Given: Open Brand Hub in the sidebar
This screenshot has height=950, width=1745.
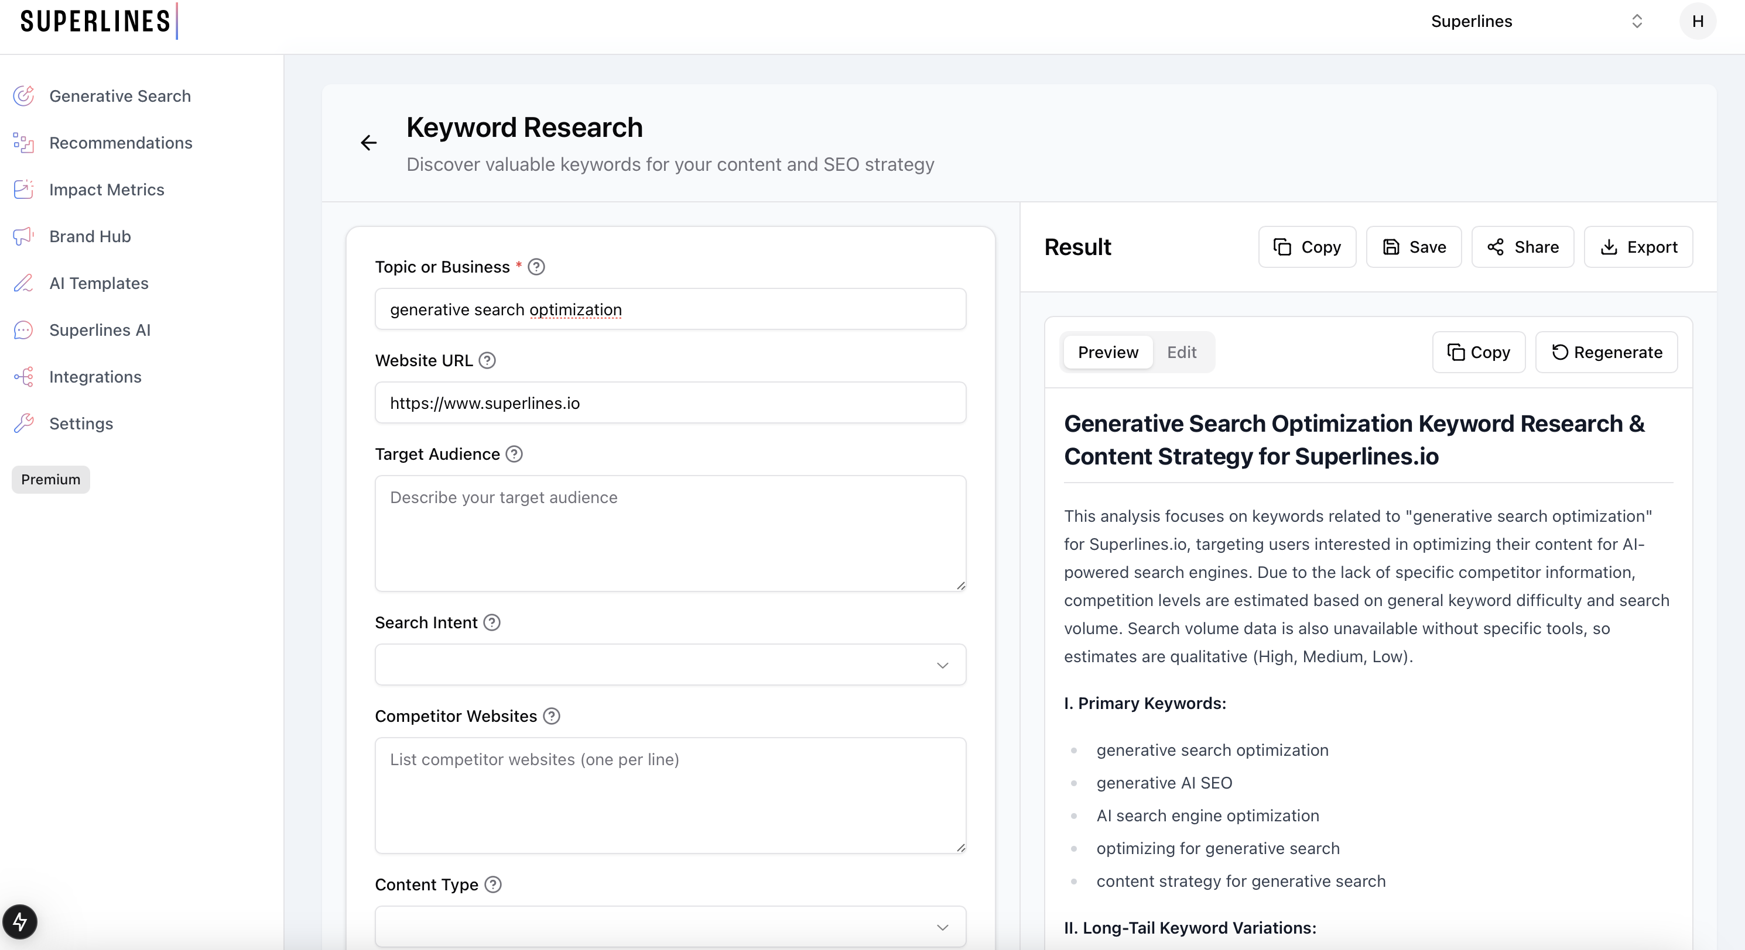Looking at the screenshot, I should [90, 236].
